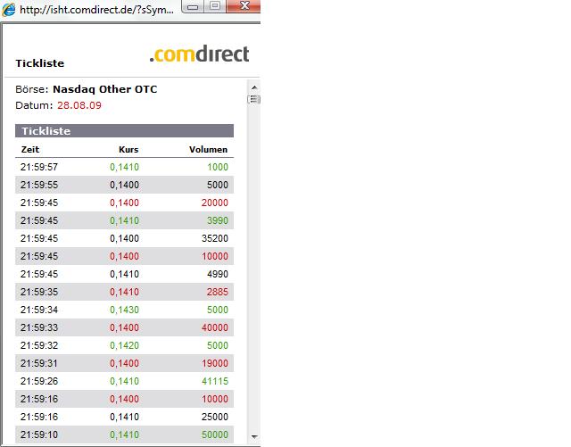Image resolution: width=571 pixels, height=447 pixels.
Task: Click the gray Tickliste table header bar
Action: tap(124, 131)
